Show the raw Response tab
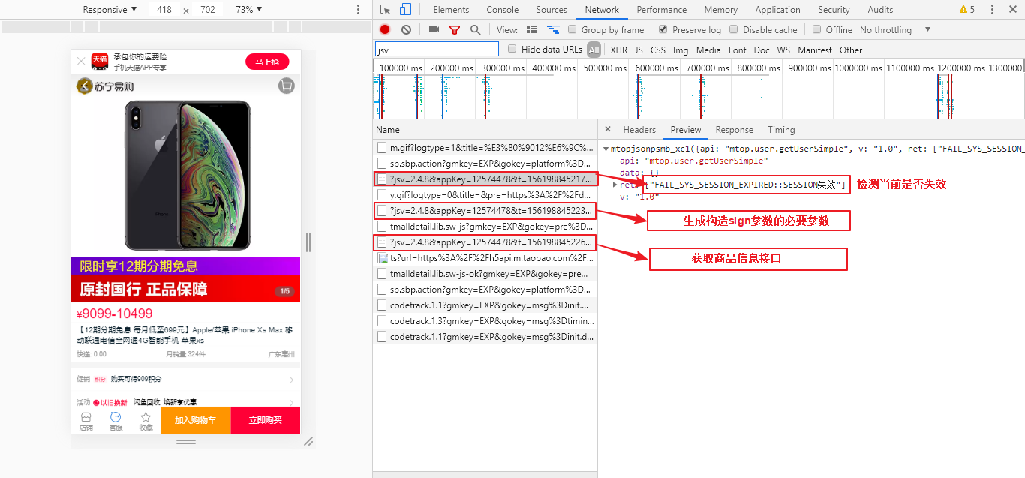 click(734, 130)
